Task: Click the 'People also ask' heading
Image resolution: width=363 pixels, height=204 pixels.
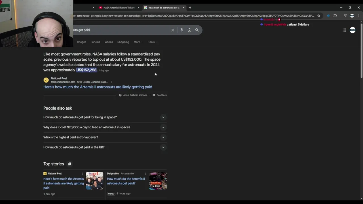Action: pyautogui.click(x=58, y=108)
